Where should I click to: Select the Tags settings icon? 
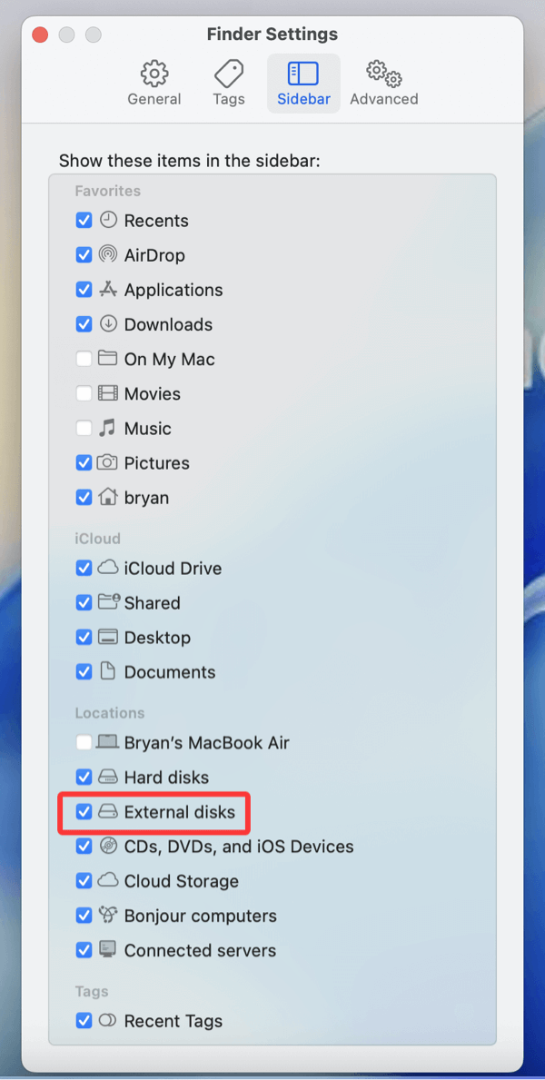[x=228, y=73]
